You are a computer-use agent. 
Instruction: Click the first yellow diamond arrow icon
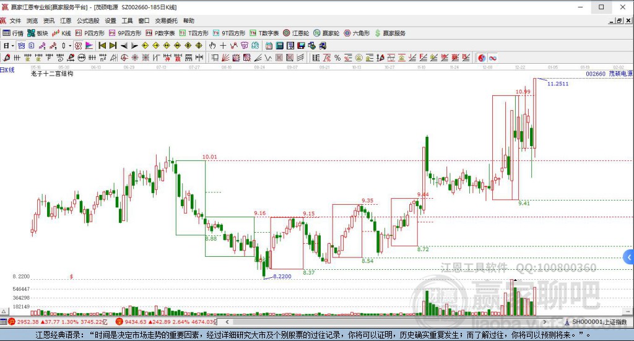pyautogui.click(x=145, y=46)
